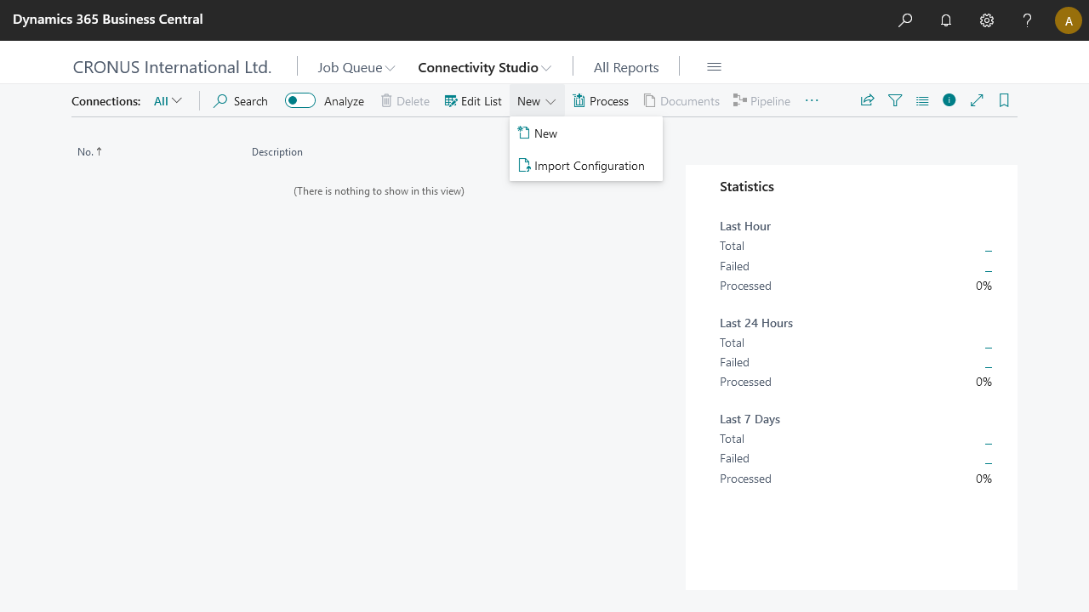This screenshot has height=612, width=1089.
Task: Open the Connections All view dropdown
Action: click(x=168, y=101)
